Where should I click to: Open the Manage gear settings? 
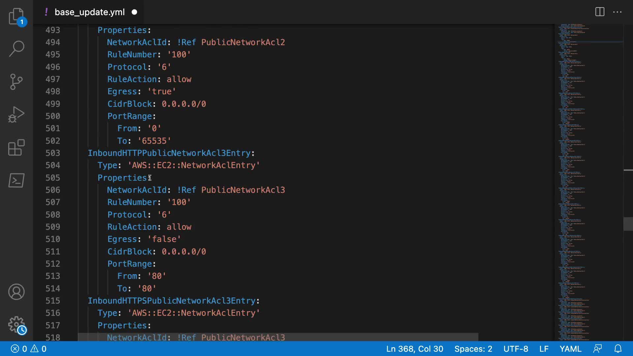[x=16, y=325]
